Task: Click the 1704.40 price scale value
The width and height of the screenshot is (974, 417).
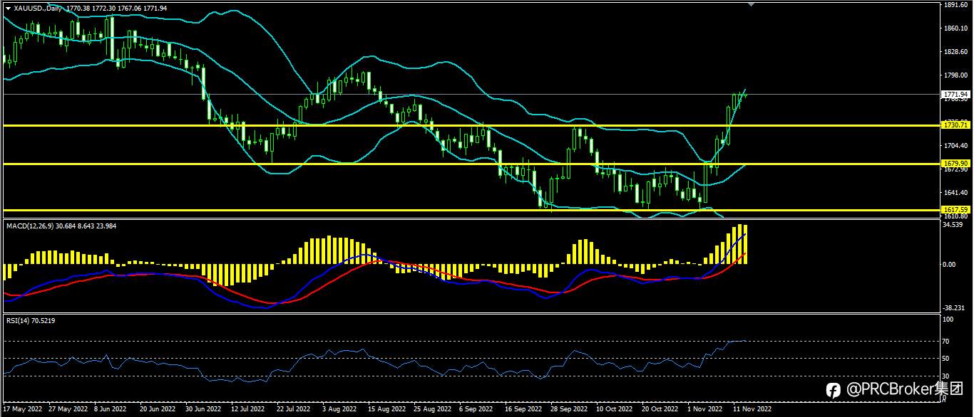Action: (955, 145)
